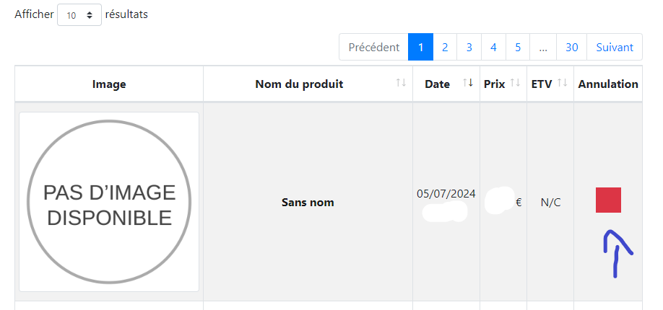Go to page 4 of results
The height and width of the screenshot is (310, 663).
pos(493,48)
